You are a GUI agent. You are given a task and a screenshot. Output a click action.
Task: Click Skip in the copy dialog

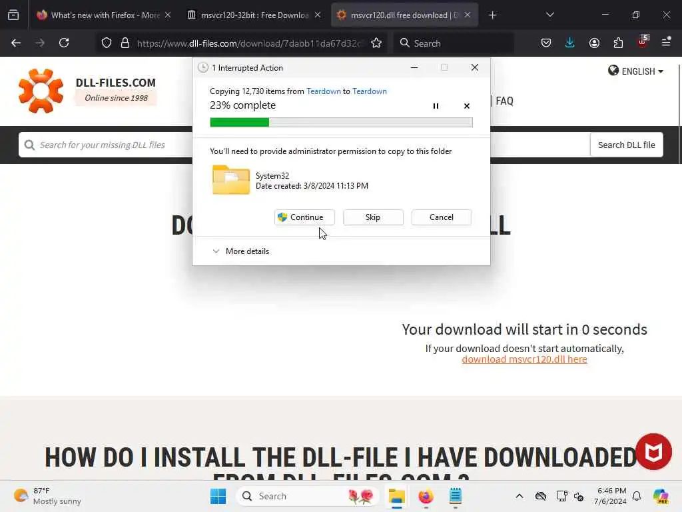point(373,217)
